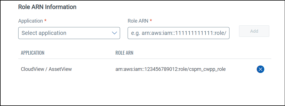Delete the listed Role ARN row
This screenshot has width=285, height=106.
pyautogui.click(x=260, y=69)
